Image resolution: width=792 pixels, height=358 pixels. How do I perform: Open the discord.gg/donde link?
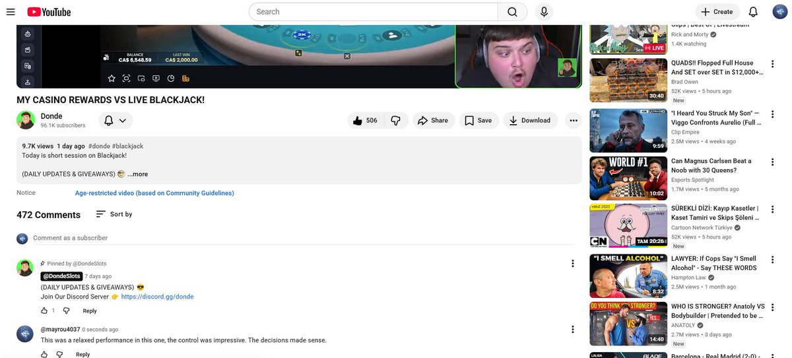pyautogui.click(x=157, y=297)
